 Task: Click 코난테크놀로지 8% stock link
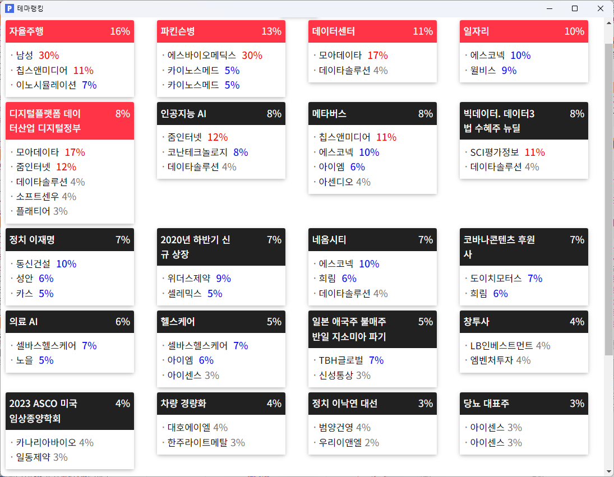207,152
